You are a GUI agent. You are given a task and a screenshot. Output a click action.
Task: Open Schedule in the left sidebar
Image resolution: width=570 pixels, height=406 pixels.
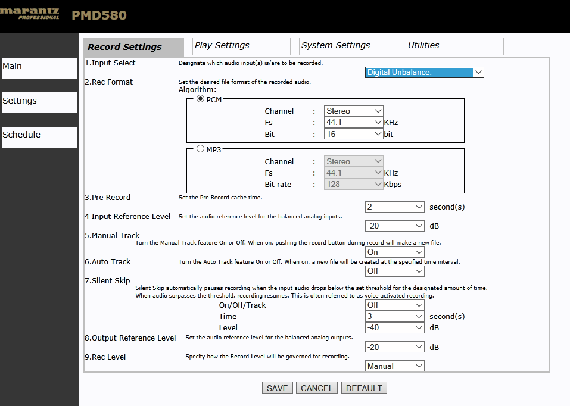click(39, 137)
